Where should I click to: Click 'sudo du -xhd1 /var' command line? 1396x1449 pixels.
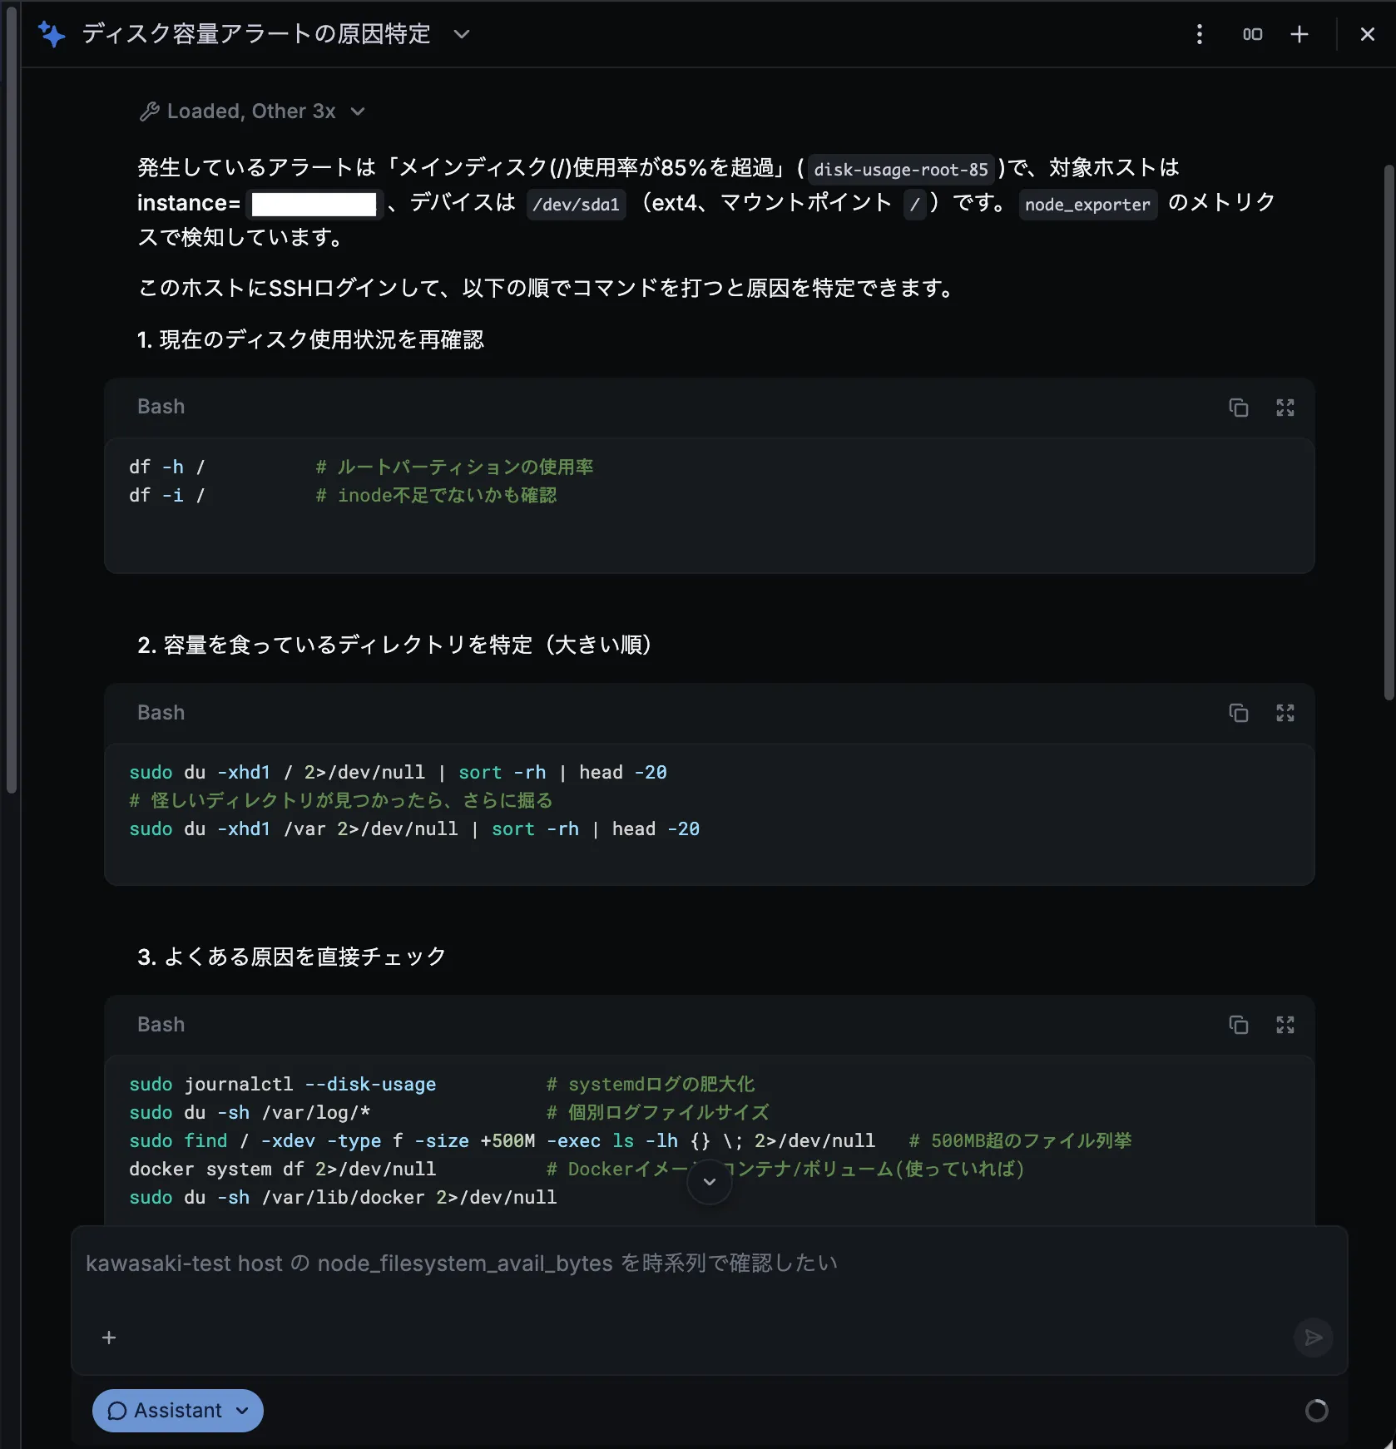point(414,829)
